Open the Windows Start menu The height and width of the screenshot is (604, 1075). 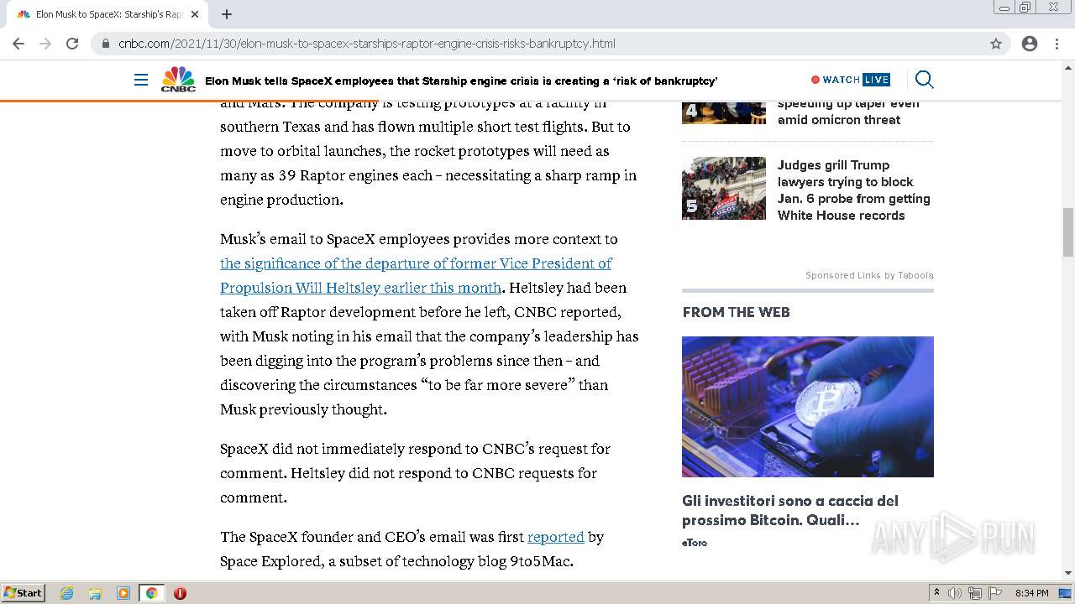point(24,592)
